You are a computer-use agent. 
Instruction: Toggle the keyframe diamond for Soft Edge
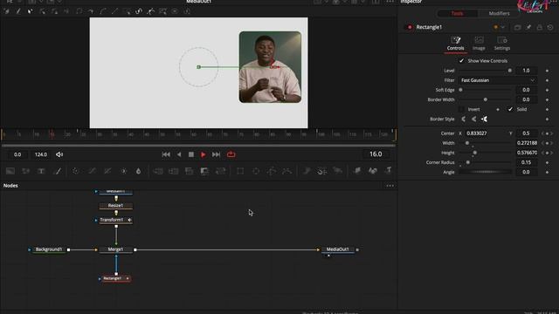[x=548, y=90]
